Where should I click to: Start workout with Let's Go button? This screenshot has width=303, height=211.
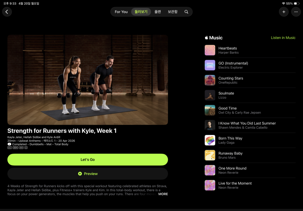click(x=88, y=160)
